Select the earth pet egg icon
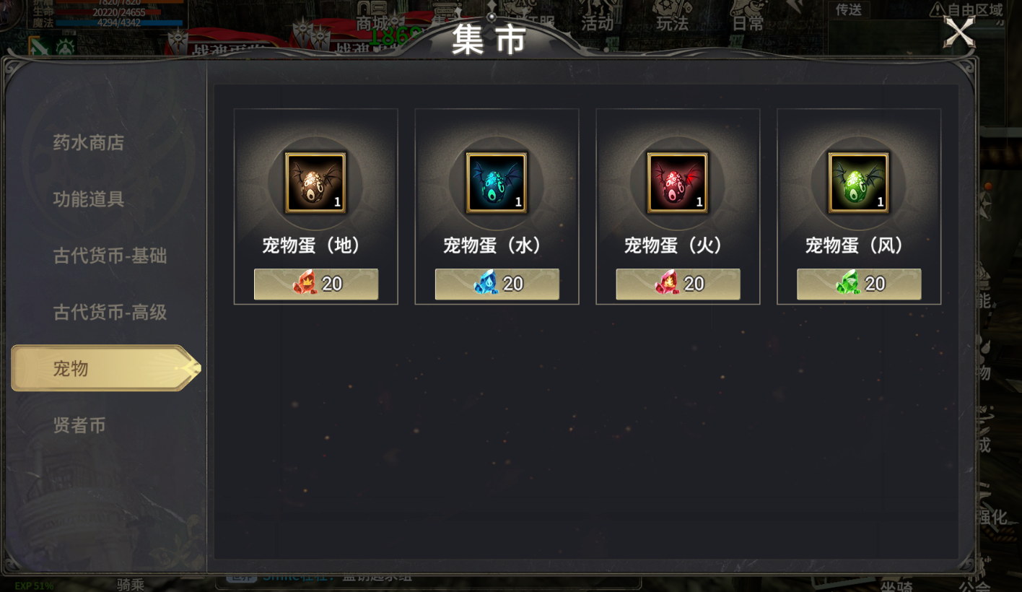 click(x=315, y=183)
